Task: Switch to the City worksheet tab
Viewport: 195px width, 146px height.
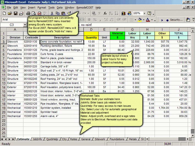Action: tap(64, 139)
